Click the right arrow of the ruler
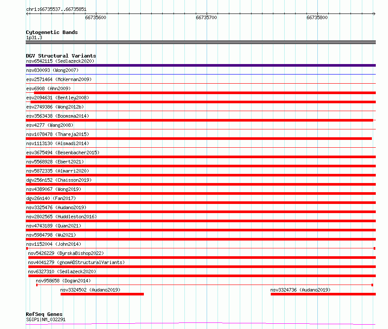Viewport: 388px width, 329px height. [374, 14]
